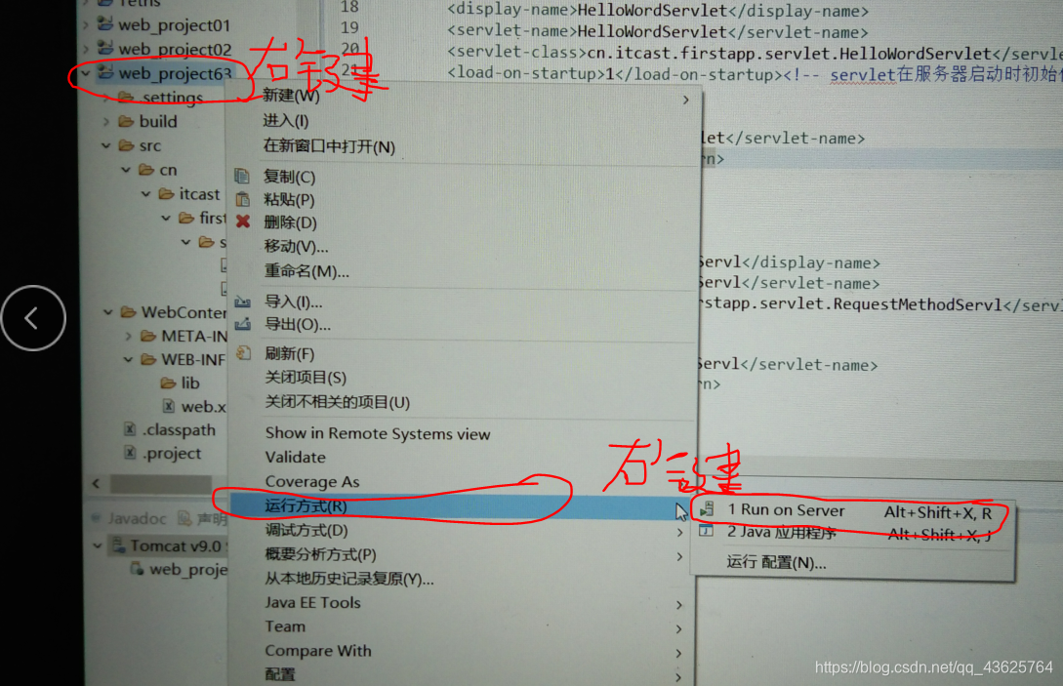Image resolution: width=1063 pixels, height=686 pixels.
Task: Click the back arrow circle button
Action: (x=33, y=318)
